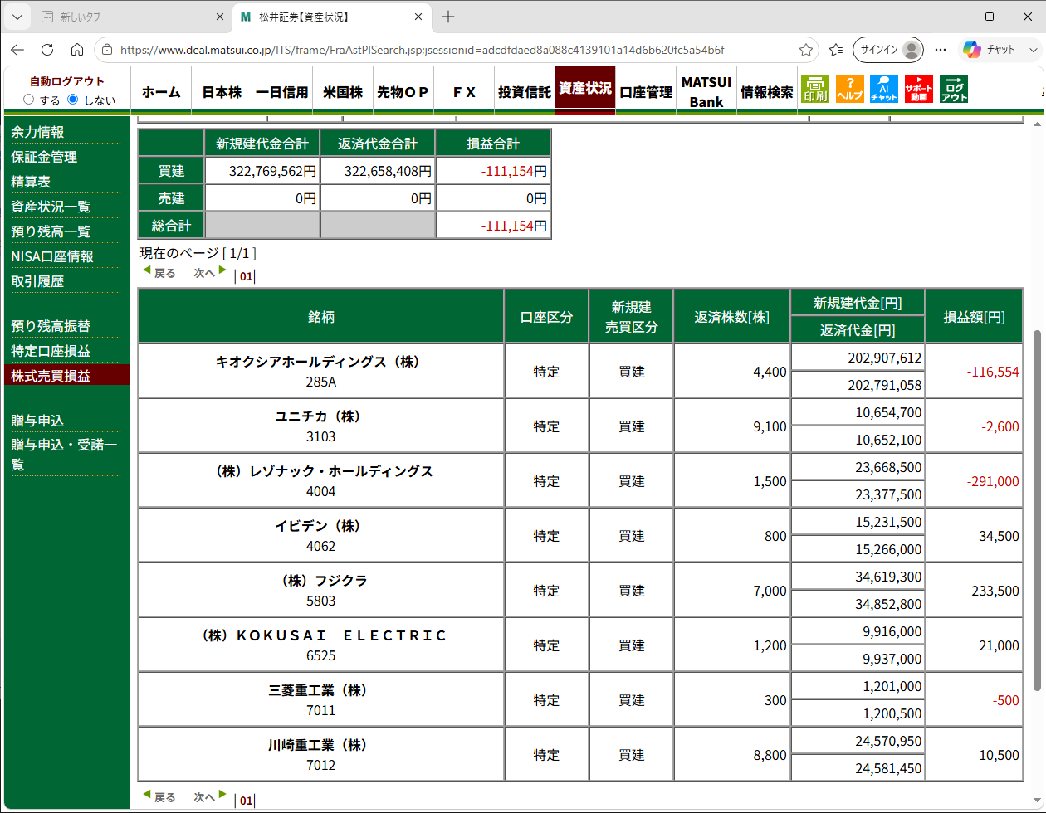Open the 一日信用 menu
Viewport: 1046px width, 813px height.
pyautogui.click(x=282, y=91)
